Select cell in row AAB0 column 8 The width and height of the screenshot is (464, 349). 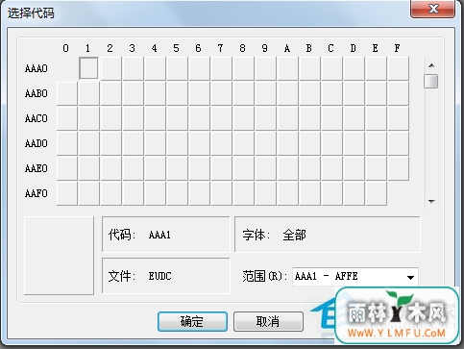[243, 93]
